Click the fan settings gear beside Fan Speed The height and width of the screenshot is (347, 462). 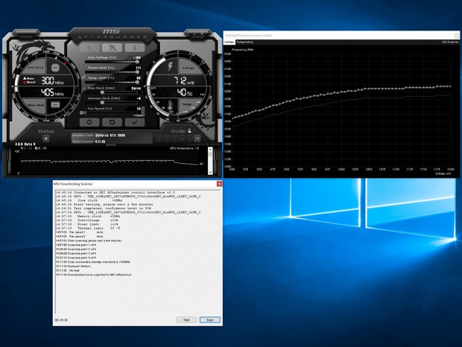coord(81,112)
